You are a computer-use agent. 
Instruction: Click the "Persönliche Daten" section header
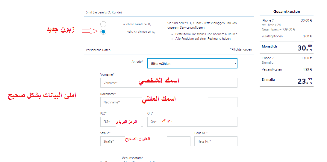click(x=98, y=50)
